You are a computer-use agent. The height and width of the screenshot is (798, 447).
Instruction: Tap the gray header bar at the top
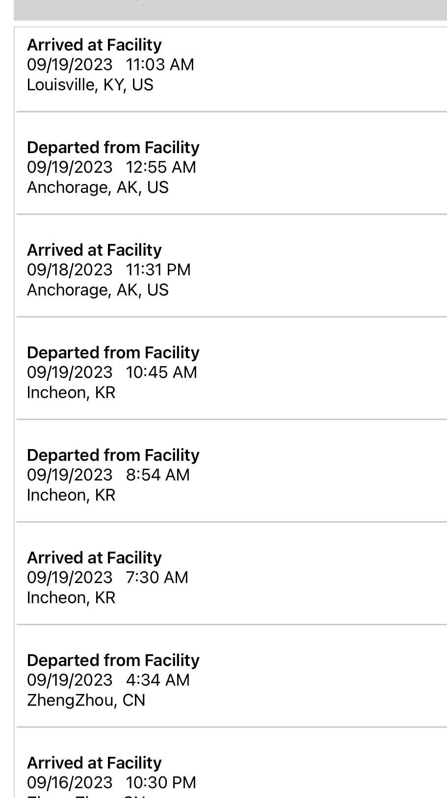tap(230, 10)
